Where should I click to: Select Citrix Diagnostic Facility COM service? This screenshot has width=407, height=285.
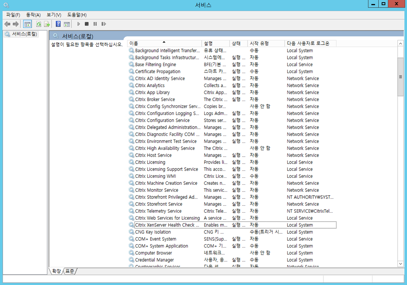(232, 134)
